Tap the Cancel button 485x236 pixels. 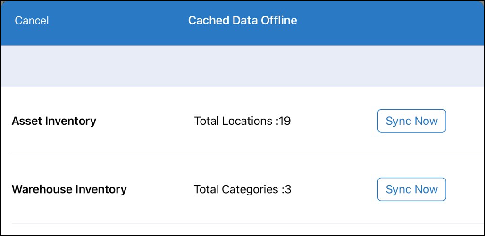point(32,21)
